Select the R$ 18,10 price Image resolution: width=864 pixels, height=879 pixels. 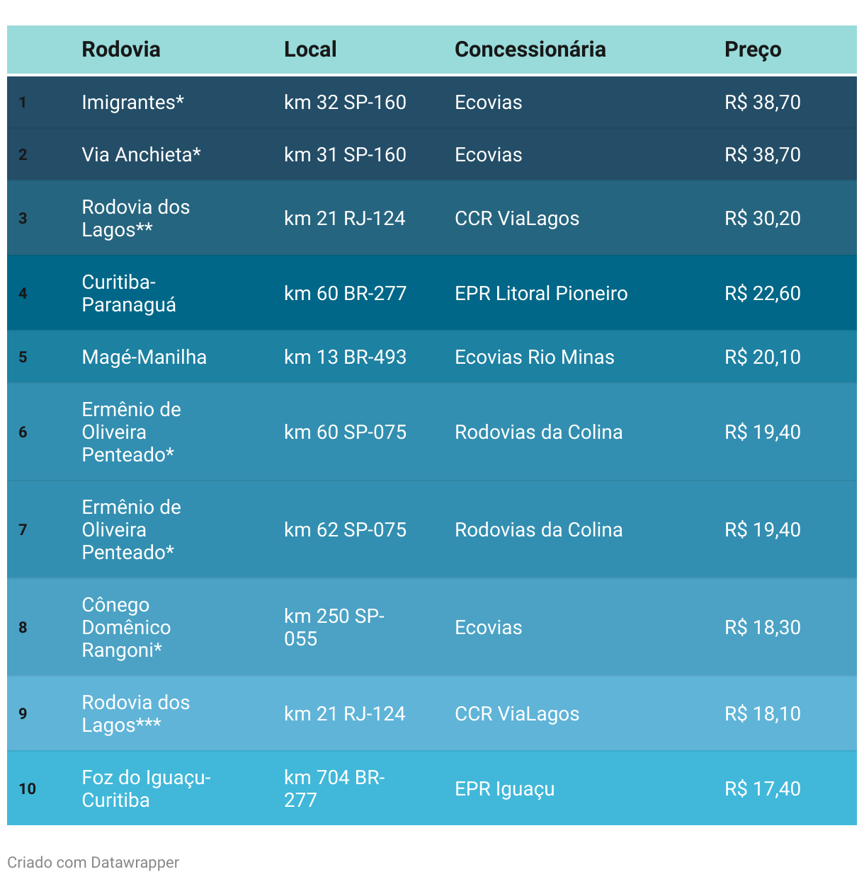pos(763,714)
